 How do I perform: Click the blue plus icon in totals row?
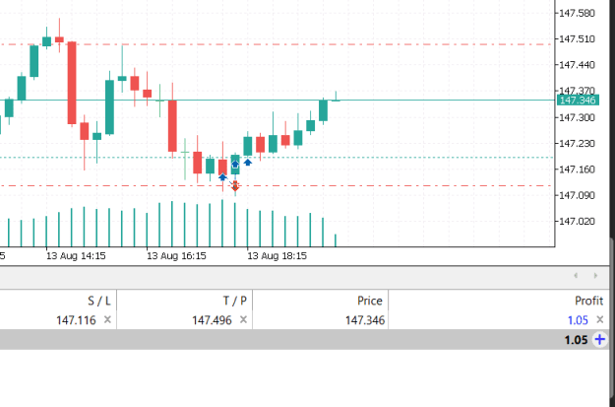pos(599,339)
